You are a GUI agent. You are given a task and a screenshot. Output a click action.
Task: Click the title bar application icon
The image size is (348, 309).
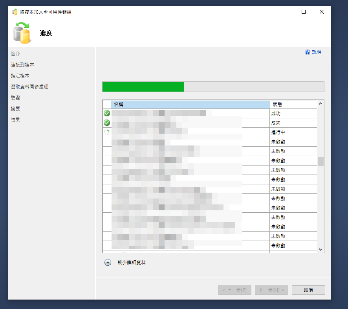(15, 12)
